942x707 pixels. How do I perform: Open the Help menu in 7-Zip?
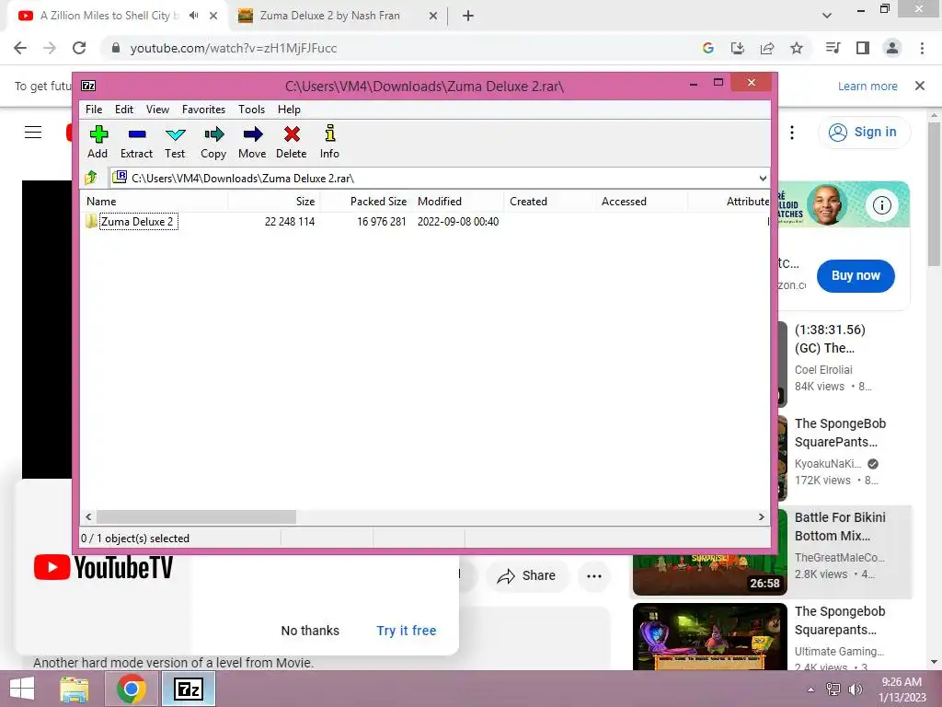(x=289, y=110)
